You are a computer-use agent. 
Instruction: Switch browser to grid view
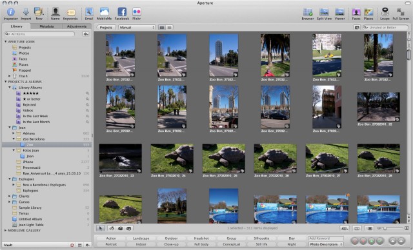tap(162, 27)
